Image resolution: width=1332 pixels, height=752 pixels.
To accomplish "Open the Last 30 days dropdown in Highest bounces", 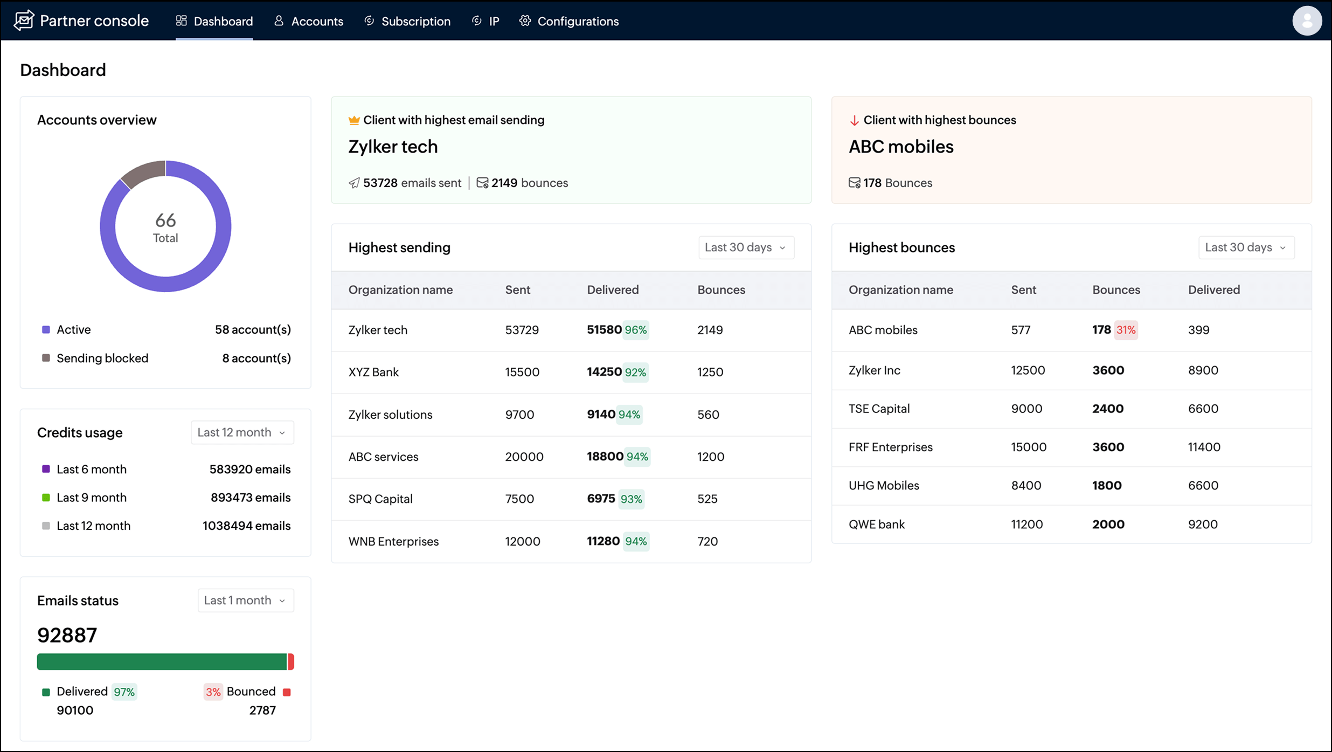I will [1246, 247].
